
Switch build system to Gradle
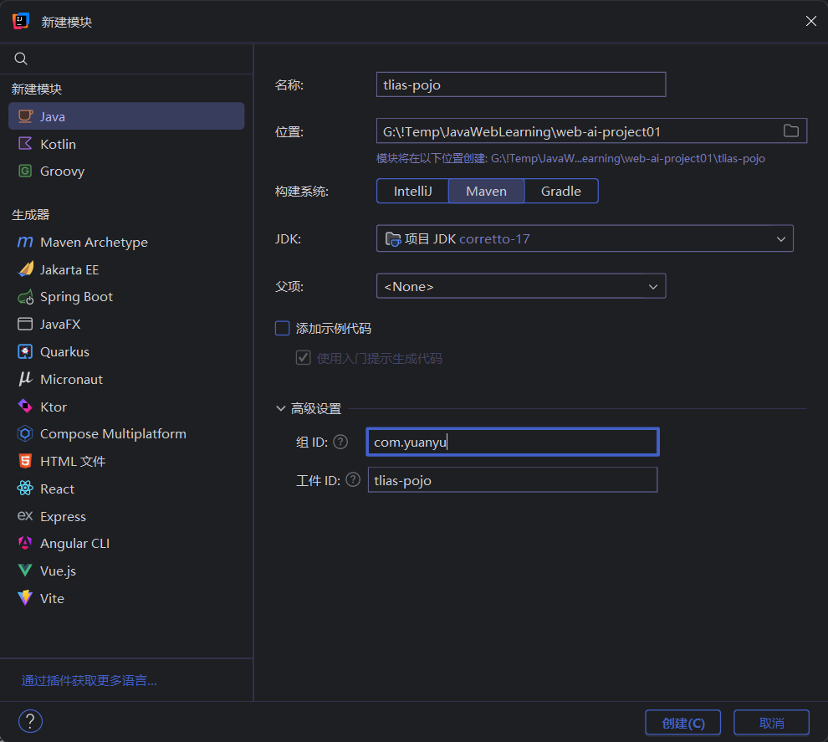[560, 192]
